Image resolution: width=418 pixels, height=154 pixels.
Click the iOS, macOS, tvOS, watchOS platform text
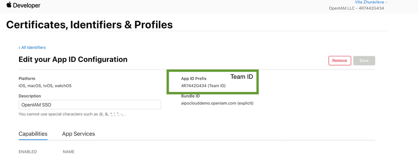(45, 86)
